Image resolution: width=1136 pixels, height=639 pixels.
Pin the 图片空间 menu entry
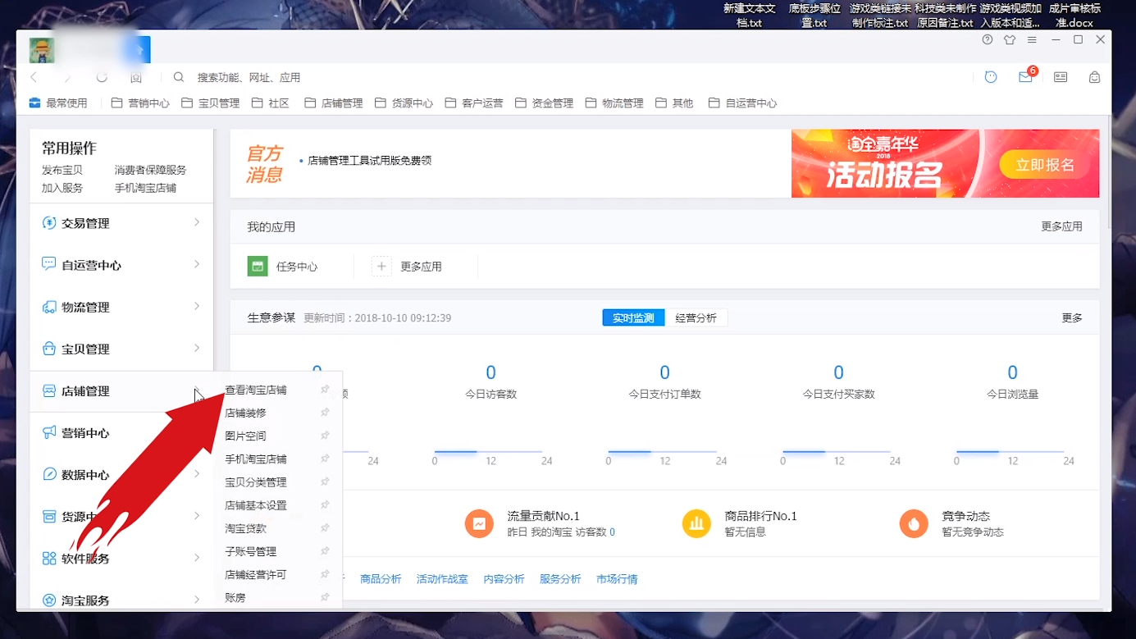(x=325, y=436)
